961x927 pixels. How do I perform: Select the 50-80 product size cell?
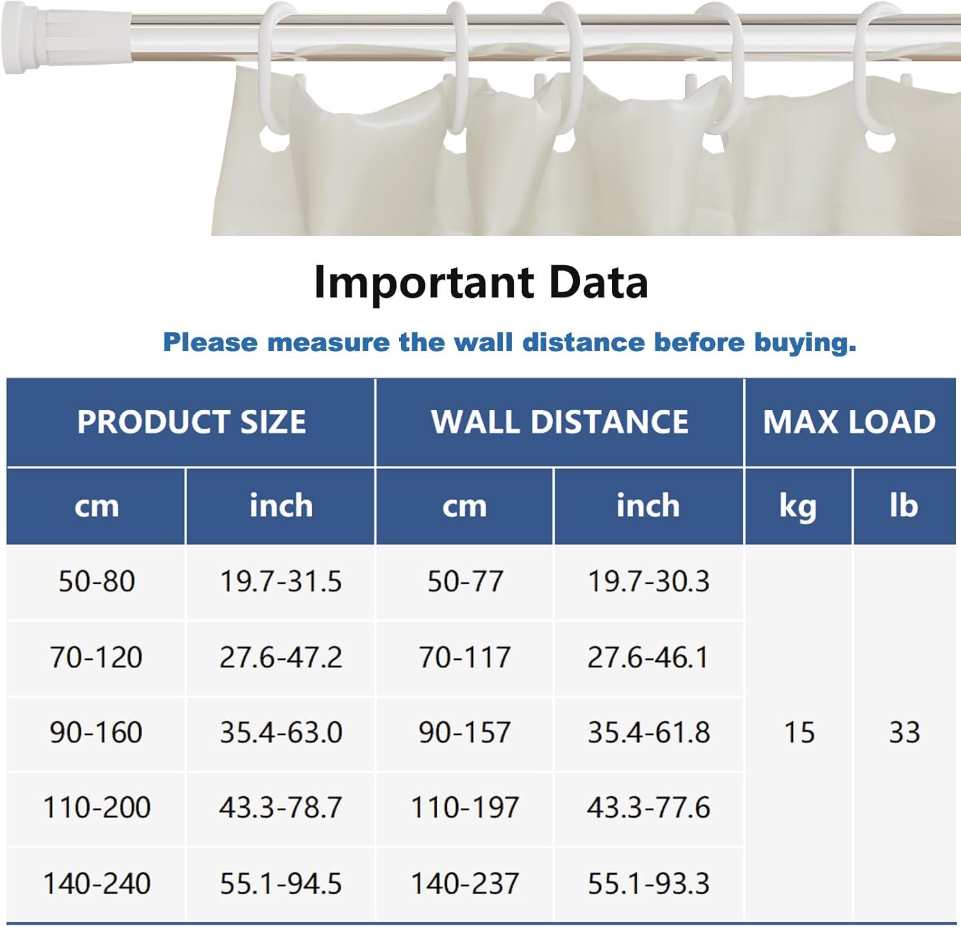(96, 582)
